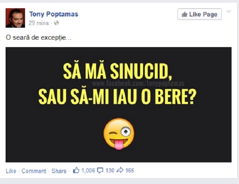Viewport: 239px width, 184px height.
Task: Open the 1,006 likes count
Action: (88, 171)
